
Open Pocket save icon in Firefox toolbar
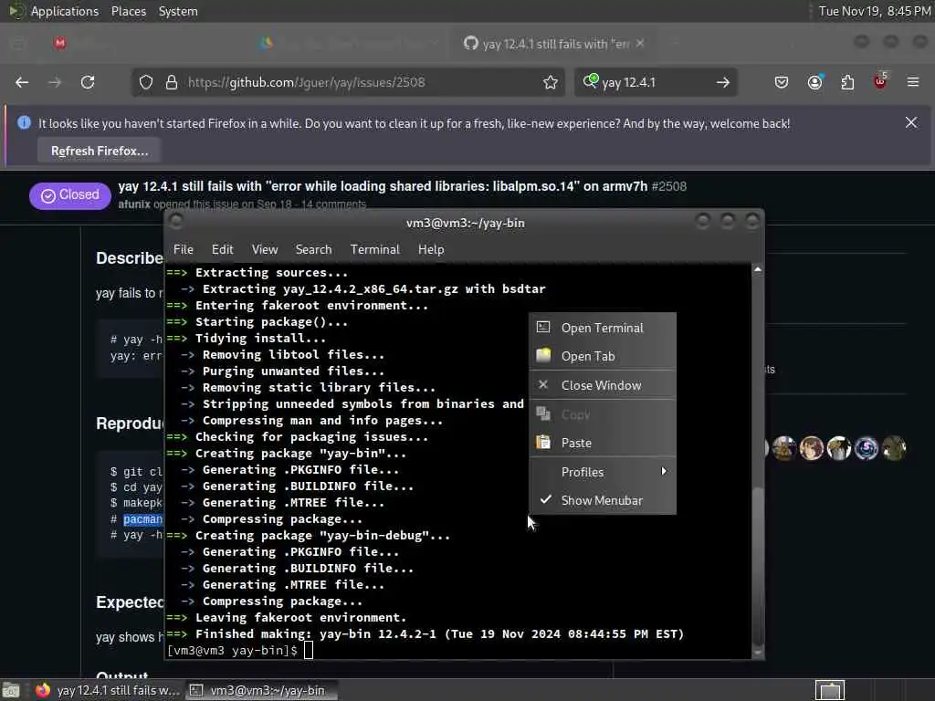782,82
